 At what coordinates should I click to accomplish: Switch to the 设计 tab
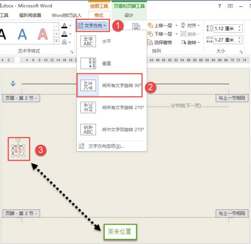129,15
